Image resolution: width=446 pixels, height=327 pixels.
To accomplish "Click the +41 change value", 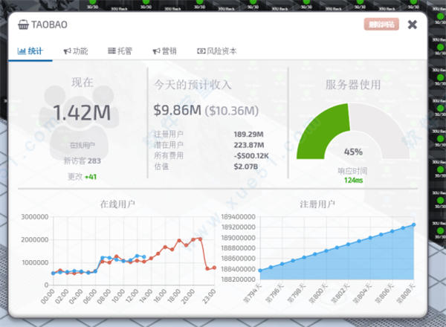I will coord(91,177).
